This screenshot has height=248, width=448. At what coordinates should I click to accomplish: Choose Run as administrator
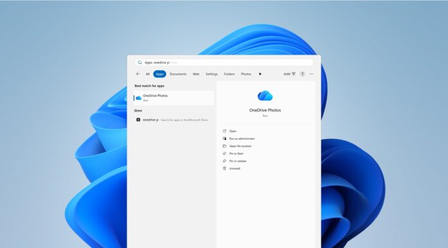239,138
